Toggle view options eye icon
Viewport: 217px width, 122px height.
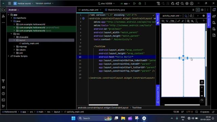tap(163, 21)
